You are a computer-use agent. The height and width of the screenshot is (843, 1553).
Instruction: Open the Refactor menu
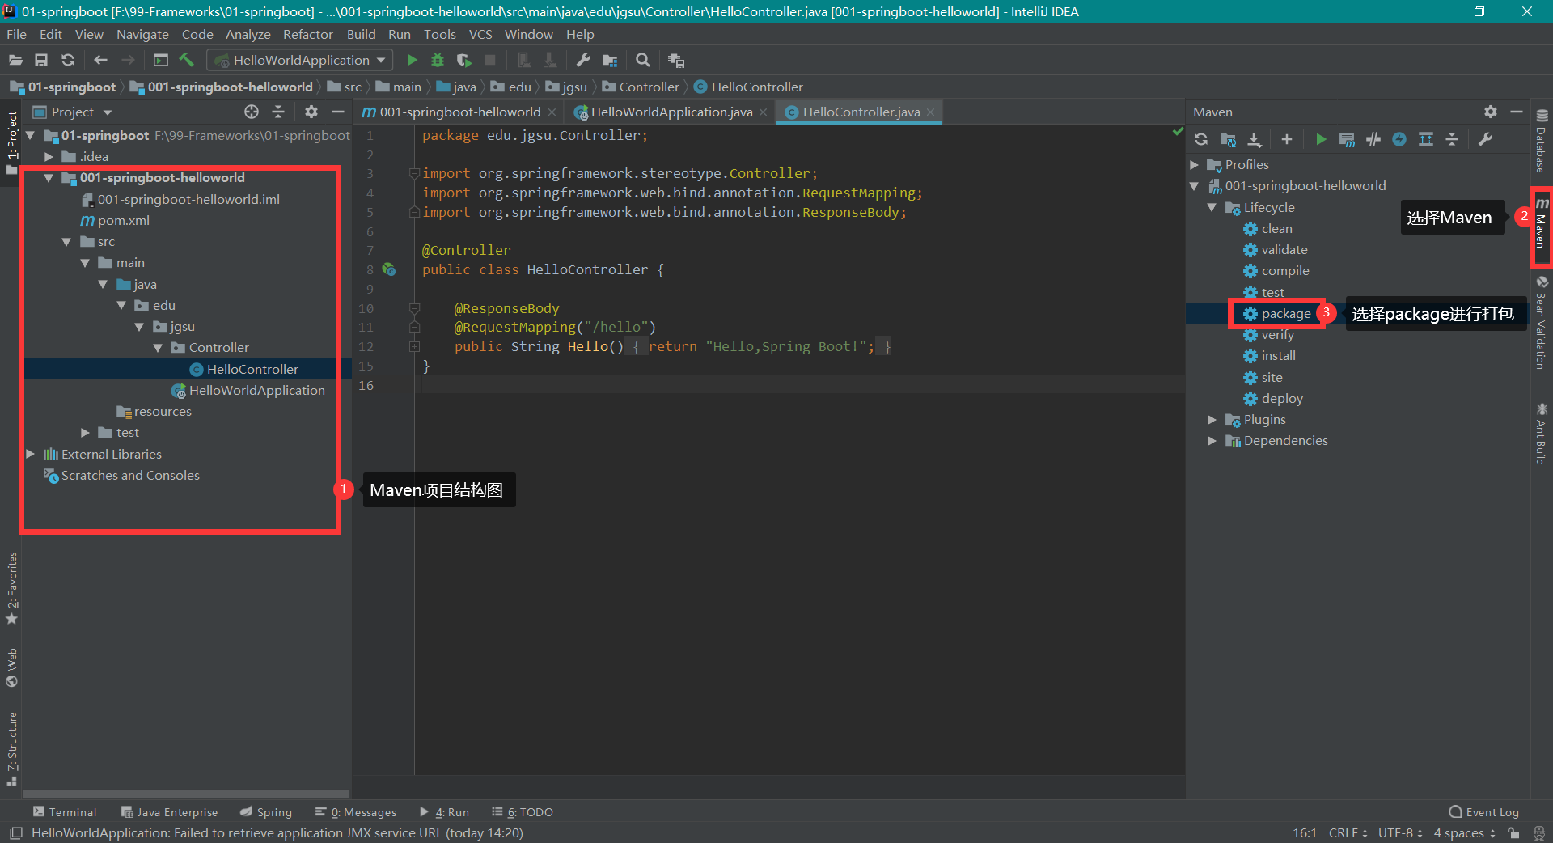[307, 34]
